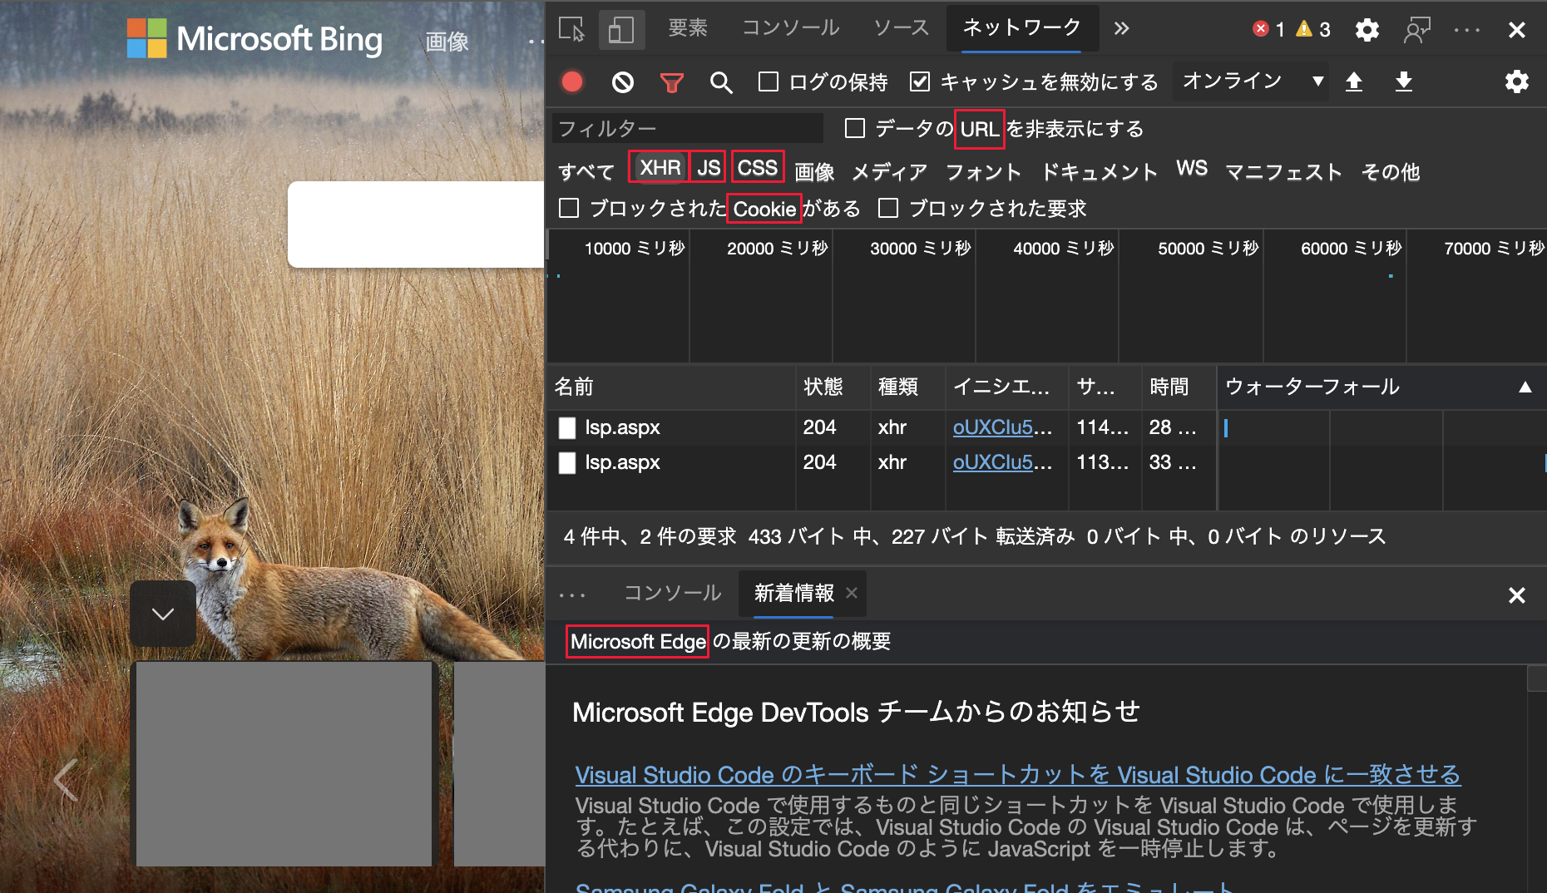Expand the » more panels chevron
Image resolution: width=1547 pixels, height=893 pixels.
[x=1121, y=27]
